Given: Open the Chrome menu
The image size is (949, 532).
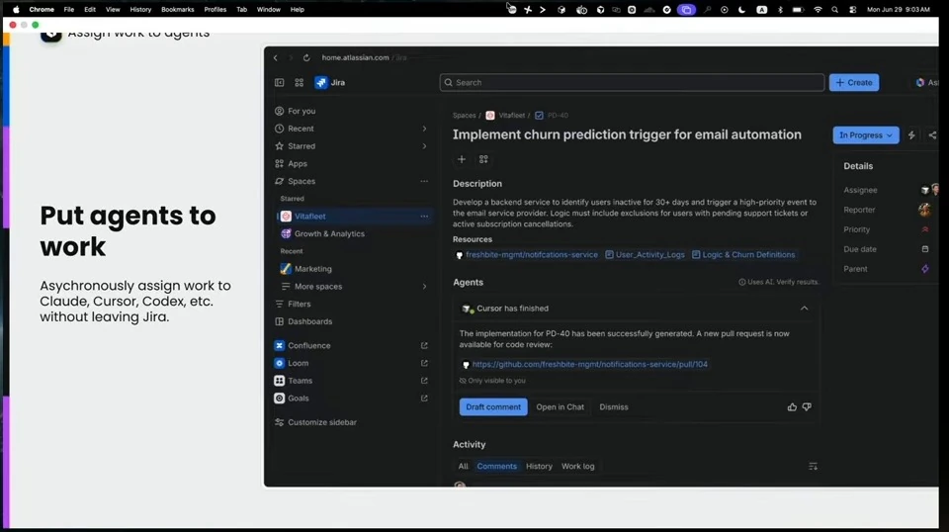Looking at the screenshot, I should coord(42,10).
